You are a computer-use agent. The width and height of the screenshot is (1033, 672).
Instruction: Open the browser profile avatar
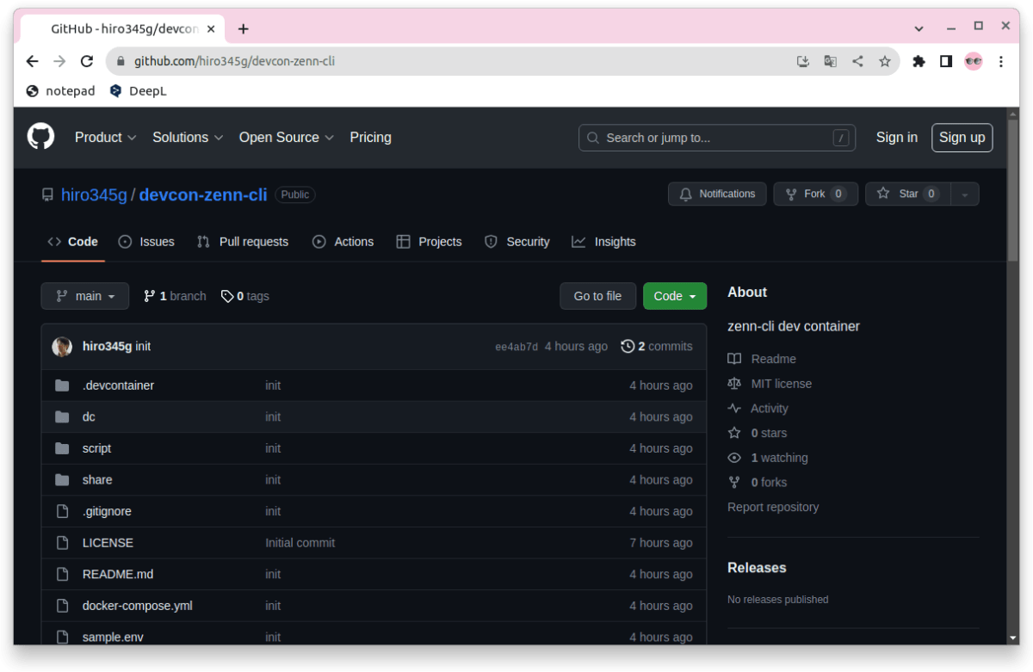(x=974, y=61)
